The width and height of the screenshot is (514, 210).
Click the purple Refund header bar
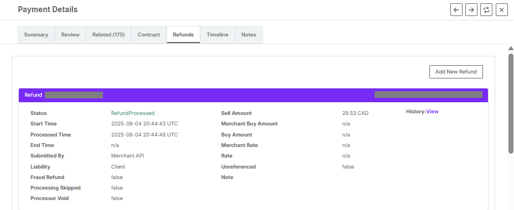click(x=253, y=95)
